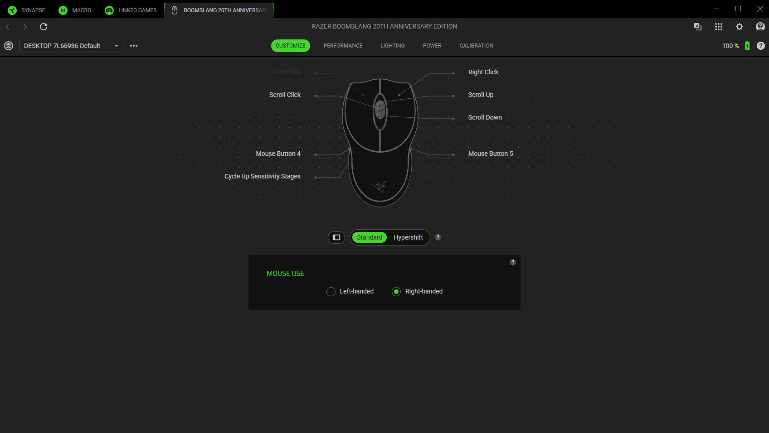
Task: Click the Linked Games controller icon
Action: (x=109, y=10)
